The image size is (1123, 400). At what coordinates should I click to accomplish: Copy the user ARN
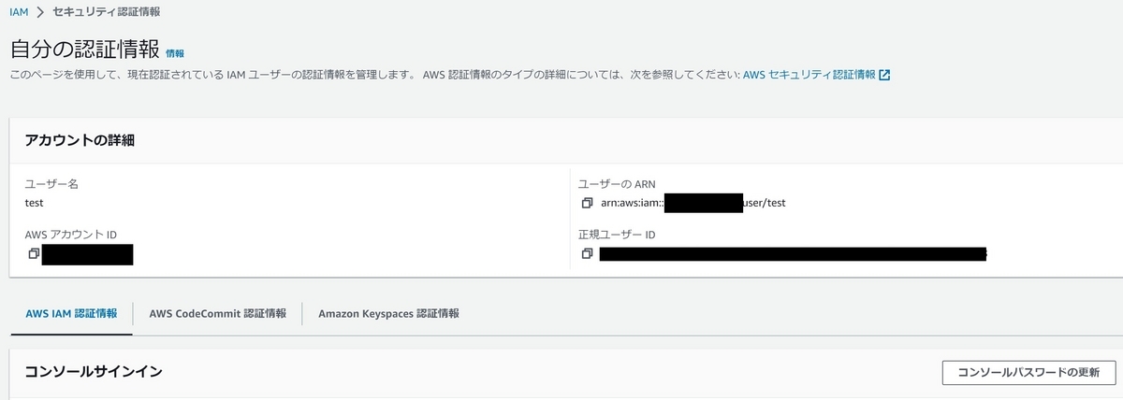pyautogui.click(x=587, y=203)
